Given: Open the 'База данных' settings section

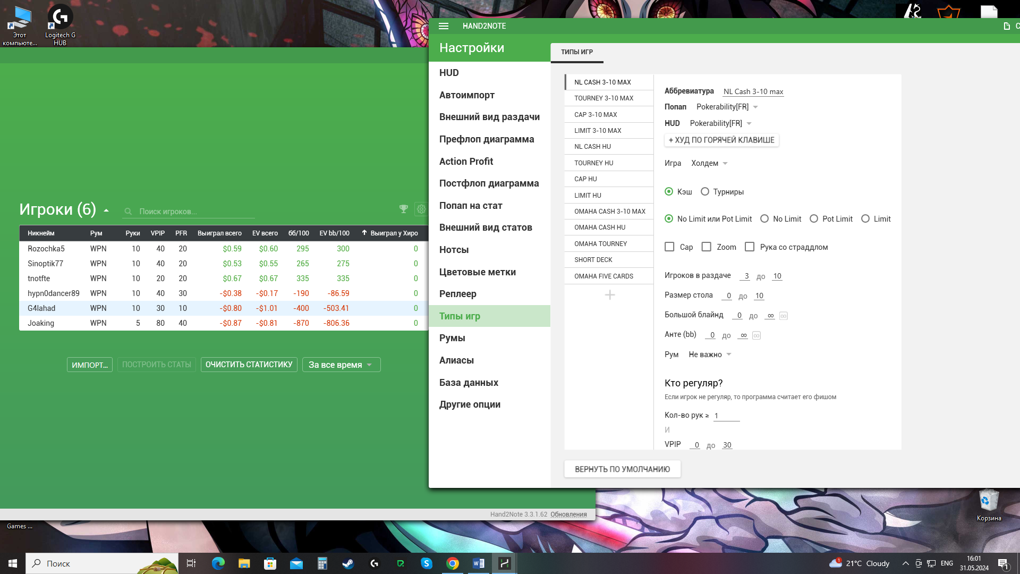Looking at the screenshot, I should [489, 383].
